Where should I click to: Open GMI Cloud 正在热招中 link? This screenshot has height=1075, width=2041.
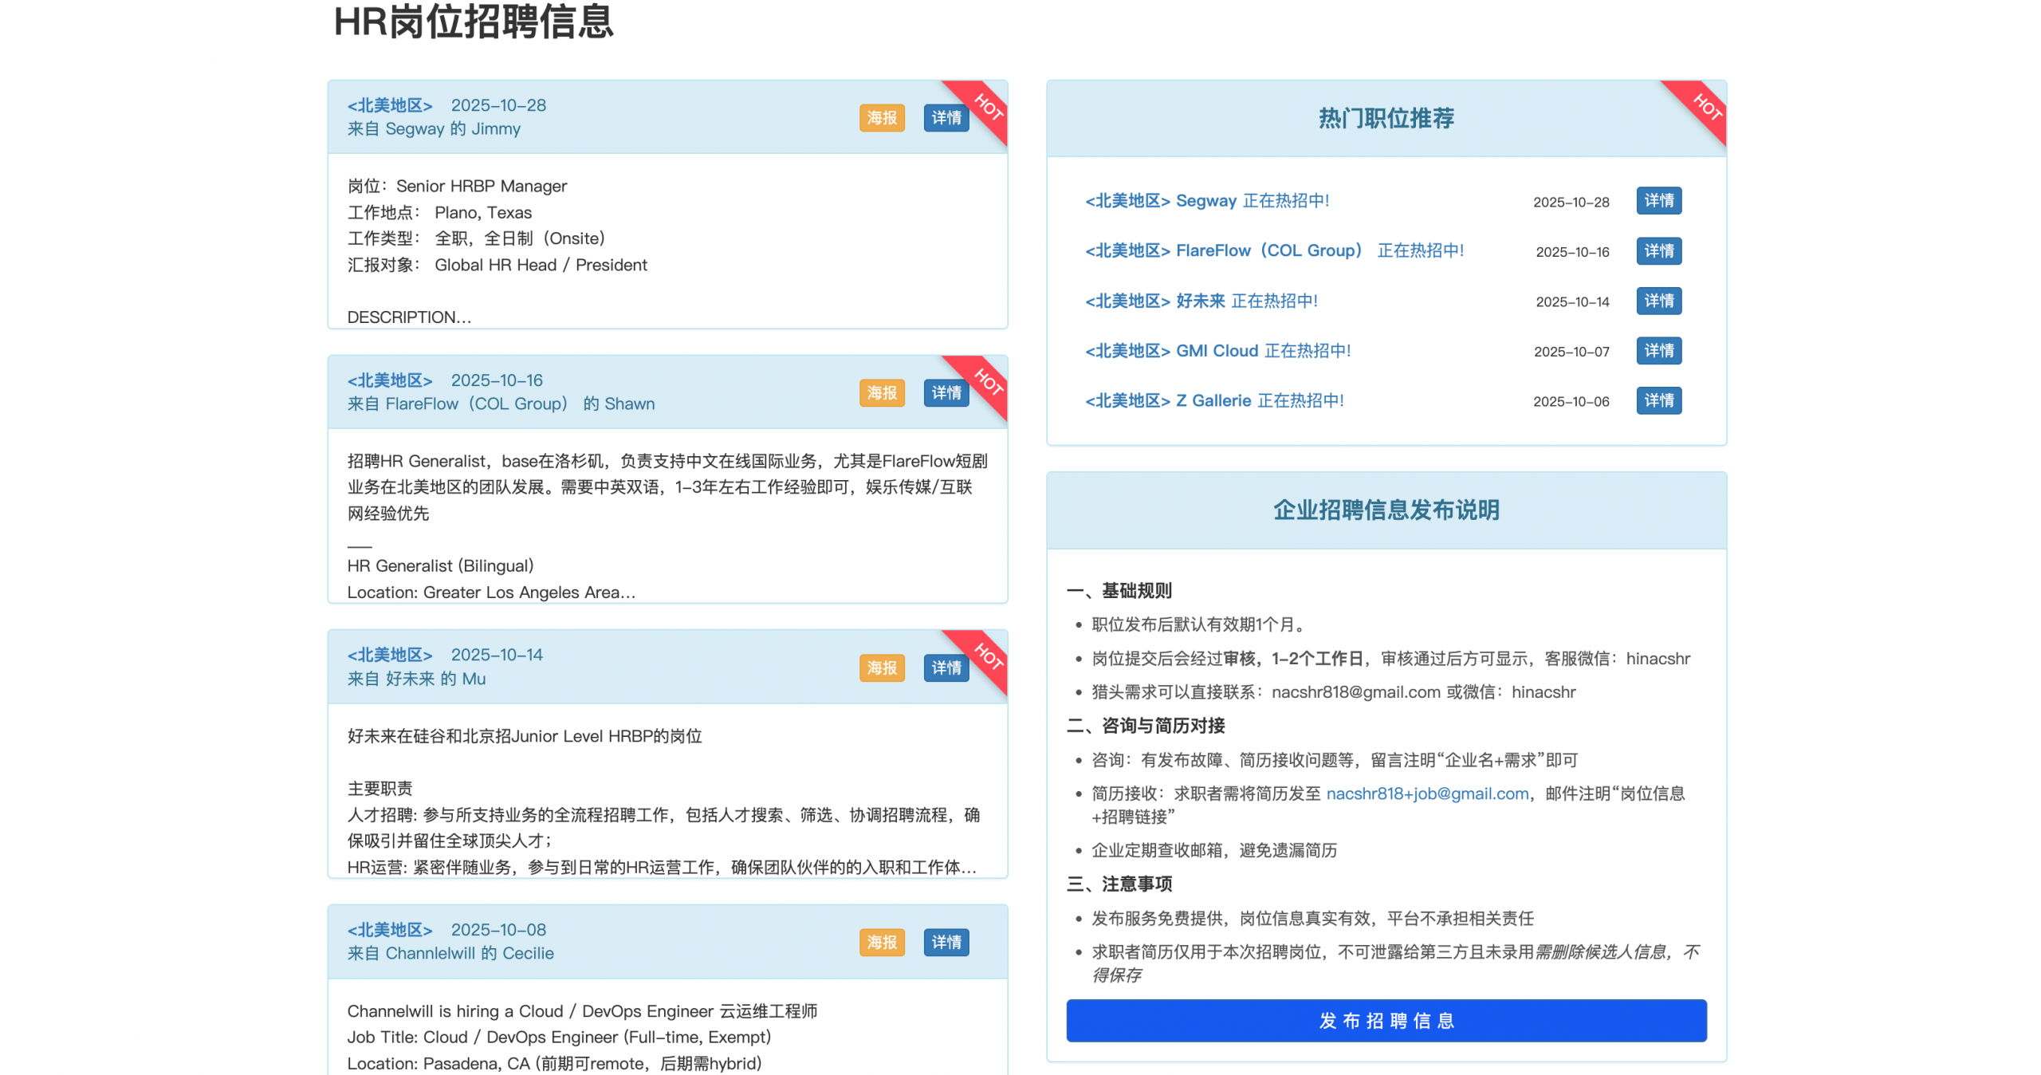click(1217, 351)
